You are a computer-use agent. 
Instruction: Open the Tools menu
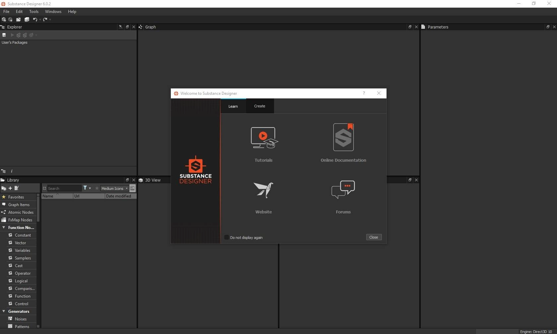tap(34, 12)
